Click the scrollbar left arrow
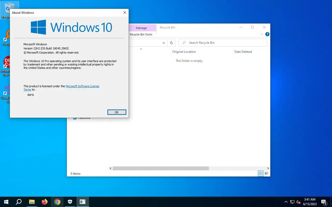This screenshot has width=332, height=207. point(110,168)
